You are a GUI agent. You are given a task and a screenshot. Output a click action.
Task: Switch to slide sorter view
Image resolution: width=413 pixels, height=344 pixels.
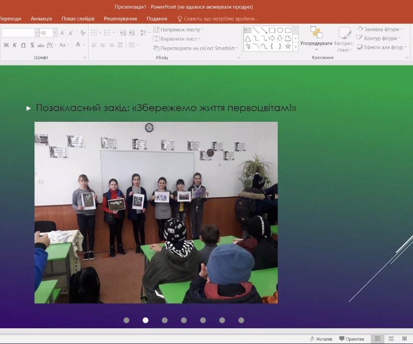point(391,339)
